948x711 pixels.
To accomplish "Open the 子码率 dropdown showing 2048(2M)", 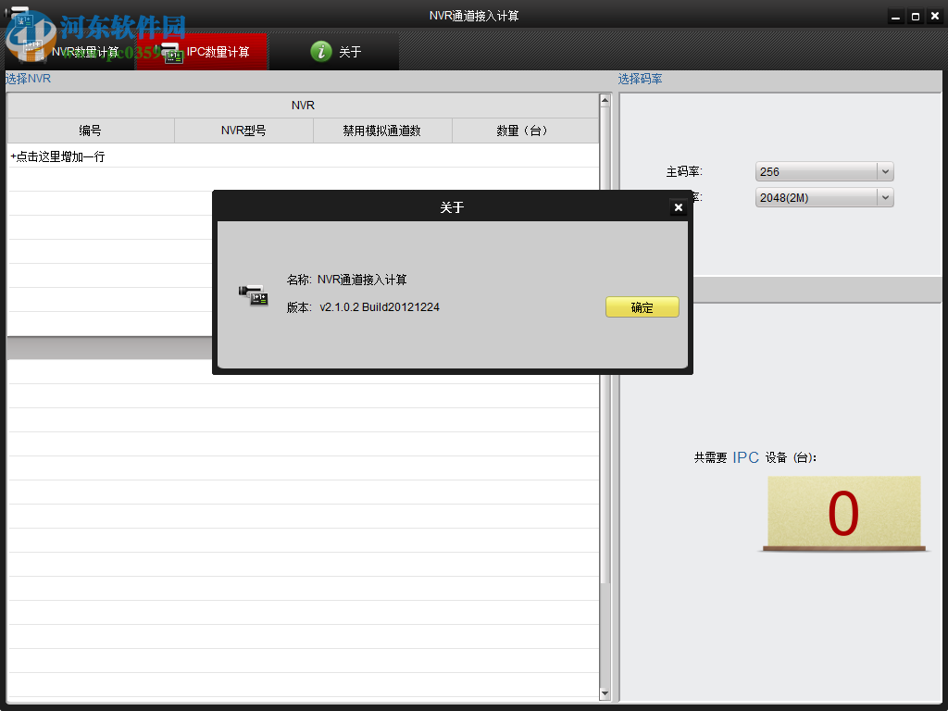I will [x=822, y=196].
